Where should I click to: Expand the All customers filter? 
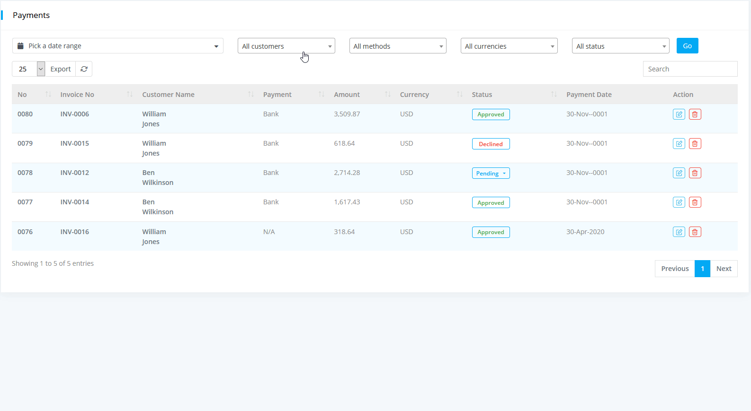[x=286, y=46]
